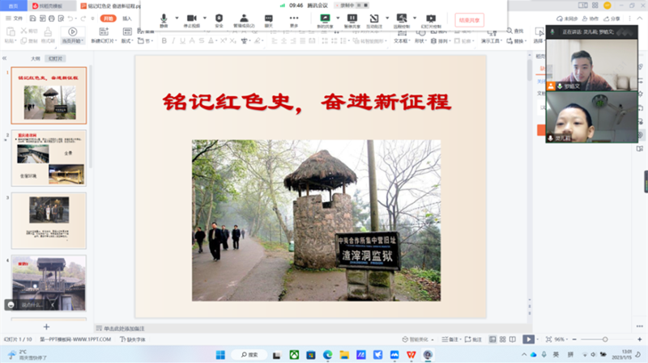Expand microphone options arrow
648x363 pixels.
coord(177,18)
